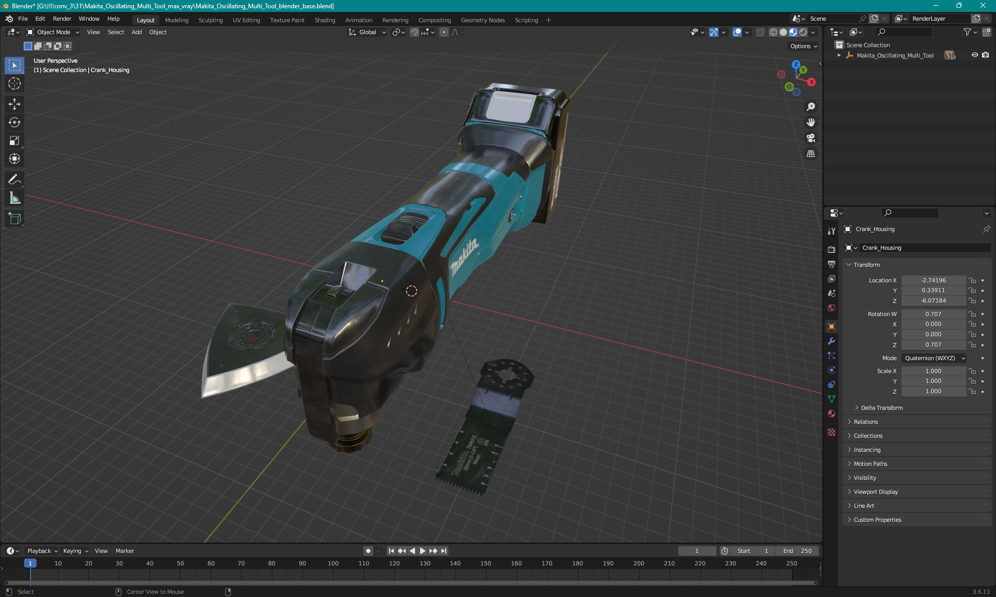Switch to the Shading workspace tab
The width and height of the screenshot is (996, 597).
325,20
